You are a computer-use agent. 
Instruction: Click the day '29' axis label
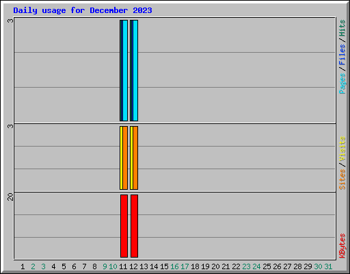pos(308,266)
